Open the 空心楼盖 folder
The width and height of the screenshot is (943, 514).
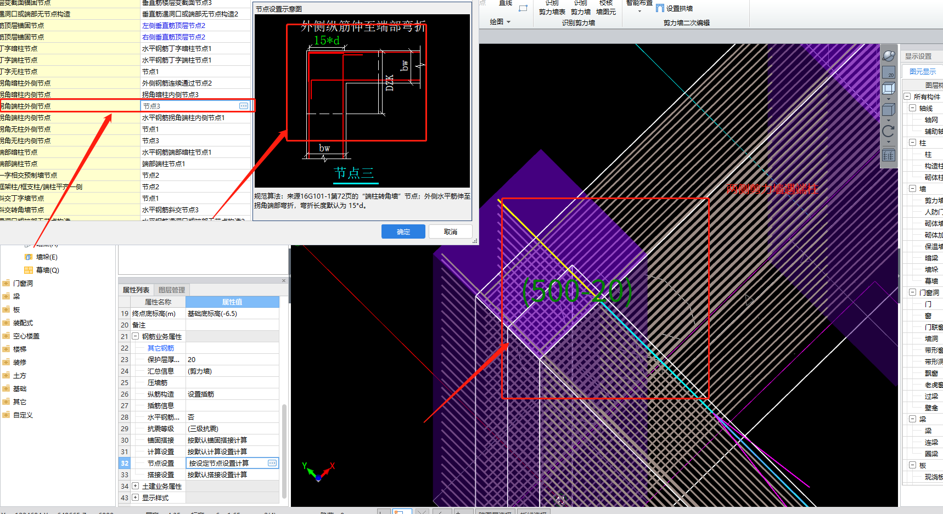(x=6, y=336)
